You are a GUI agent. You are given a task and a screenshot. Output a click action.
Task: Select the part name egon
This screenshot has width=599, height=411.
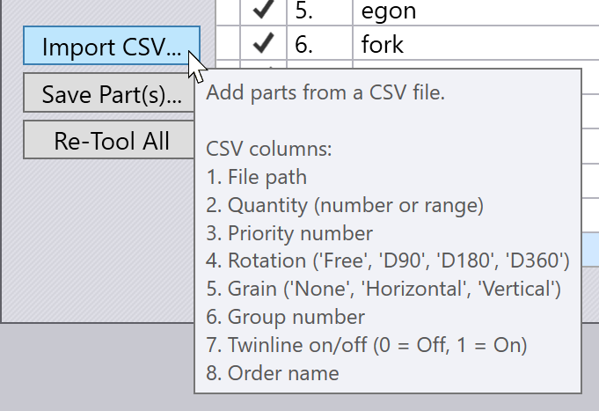click(389, 11)
